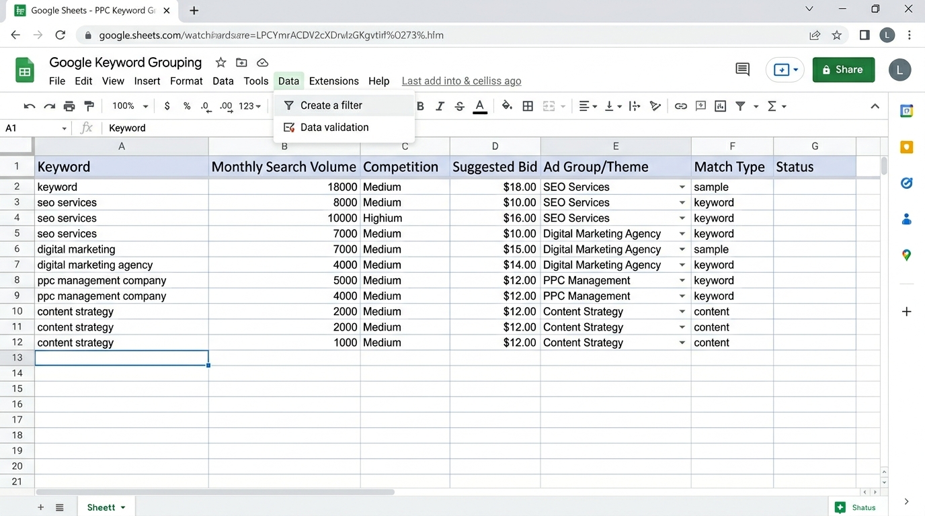Click the Insert comment toolbar icon
This screenshot has width=925, height=516.
tap(701, 106)
